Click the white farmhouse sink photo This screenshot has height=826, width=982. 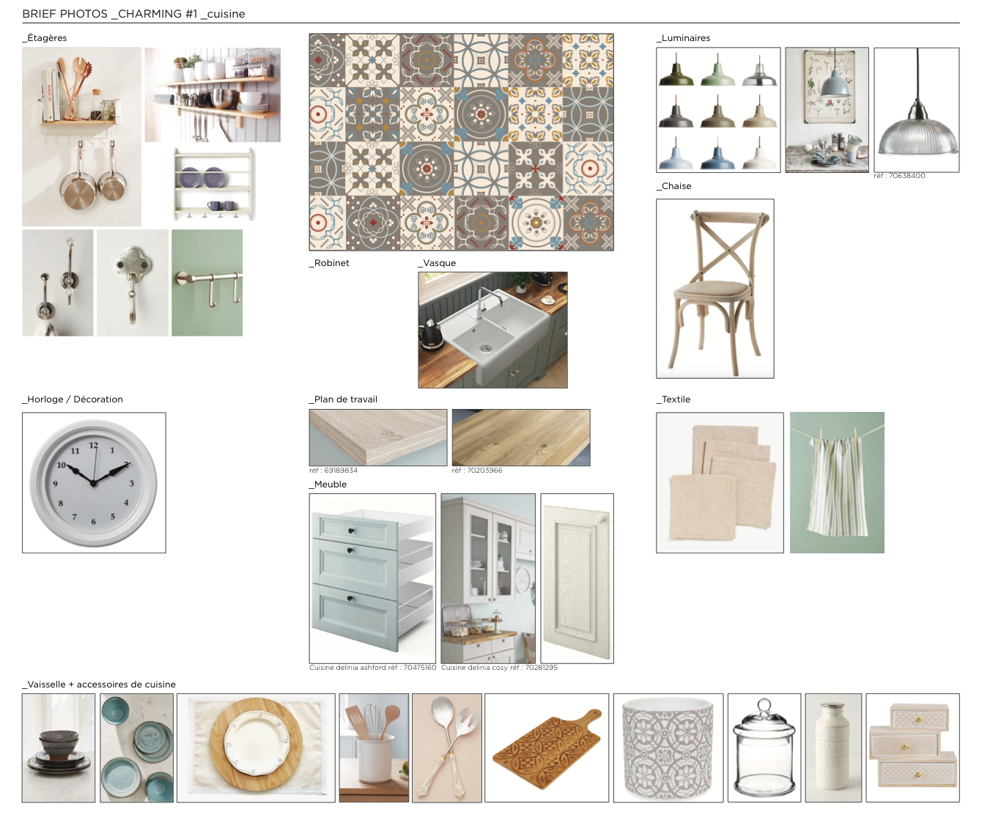point(492,330)
